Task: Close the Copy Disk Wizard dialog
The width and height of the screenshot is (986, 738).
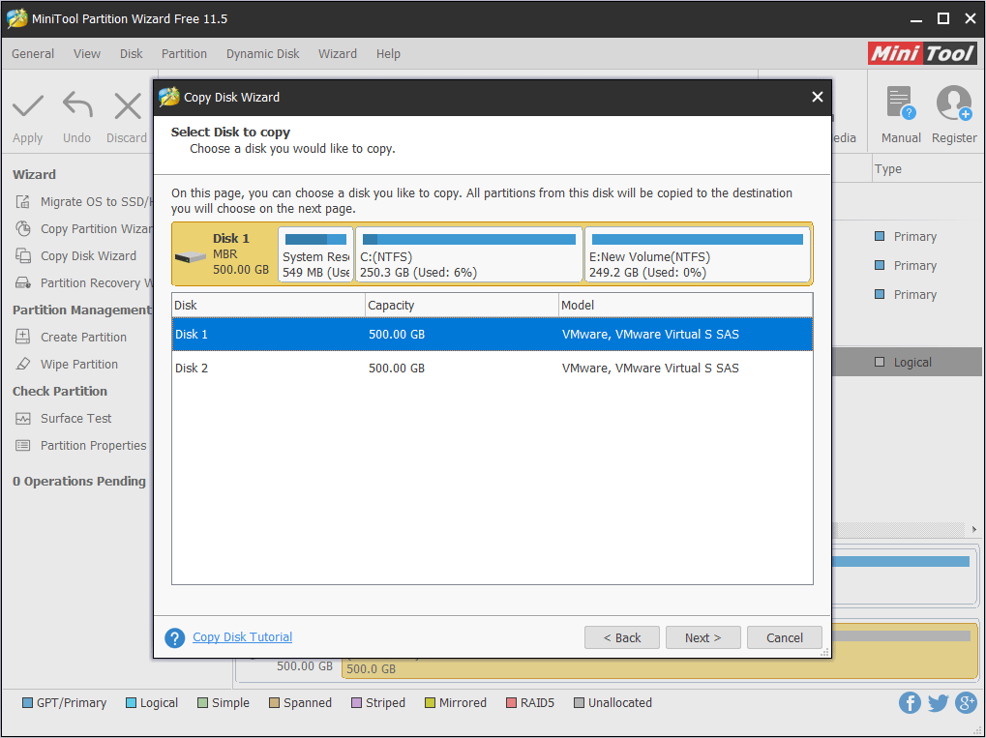Action: coord(817,97)
